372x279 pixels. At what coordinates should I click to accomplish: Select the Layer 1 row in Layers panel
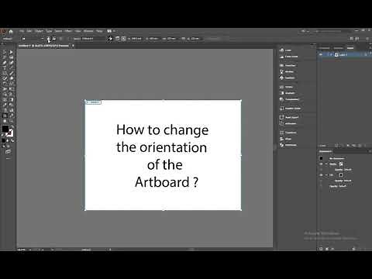pyautogui.click(x=344, y=54)
